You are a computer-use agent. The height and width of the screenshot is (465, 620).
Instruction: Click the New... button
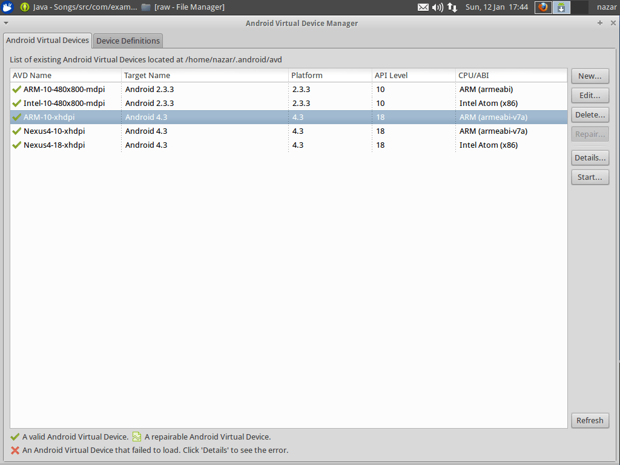click(x=589, y=76)
